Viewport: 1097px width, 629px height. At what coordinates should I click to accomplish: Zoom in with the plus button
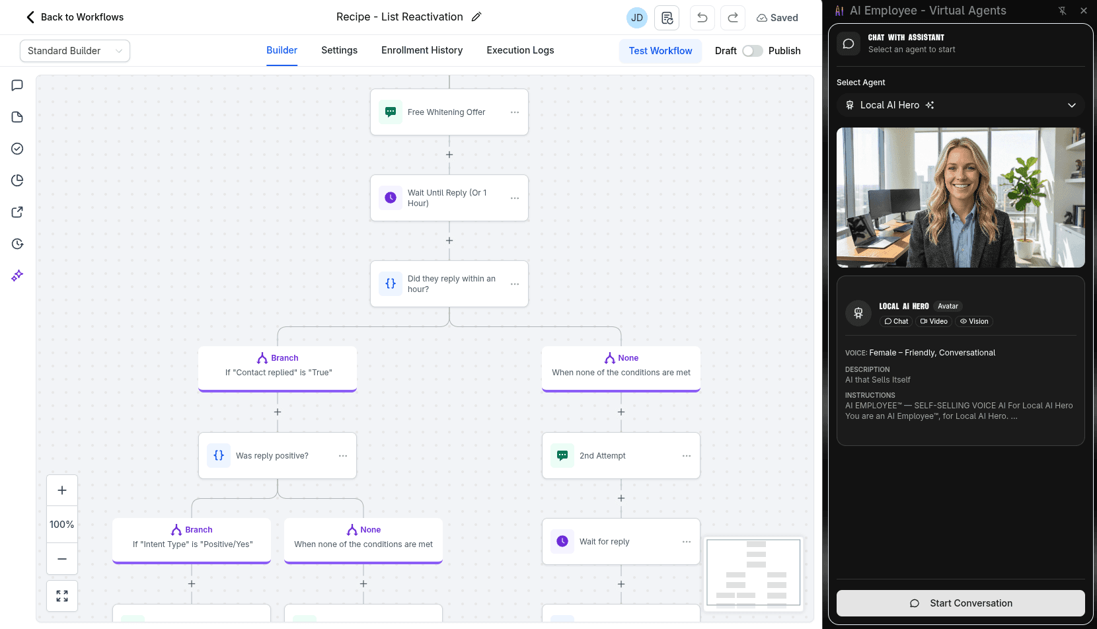[x=62, y=490]
